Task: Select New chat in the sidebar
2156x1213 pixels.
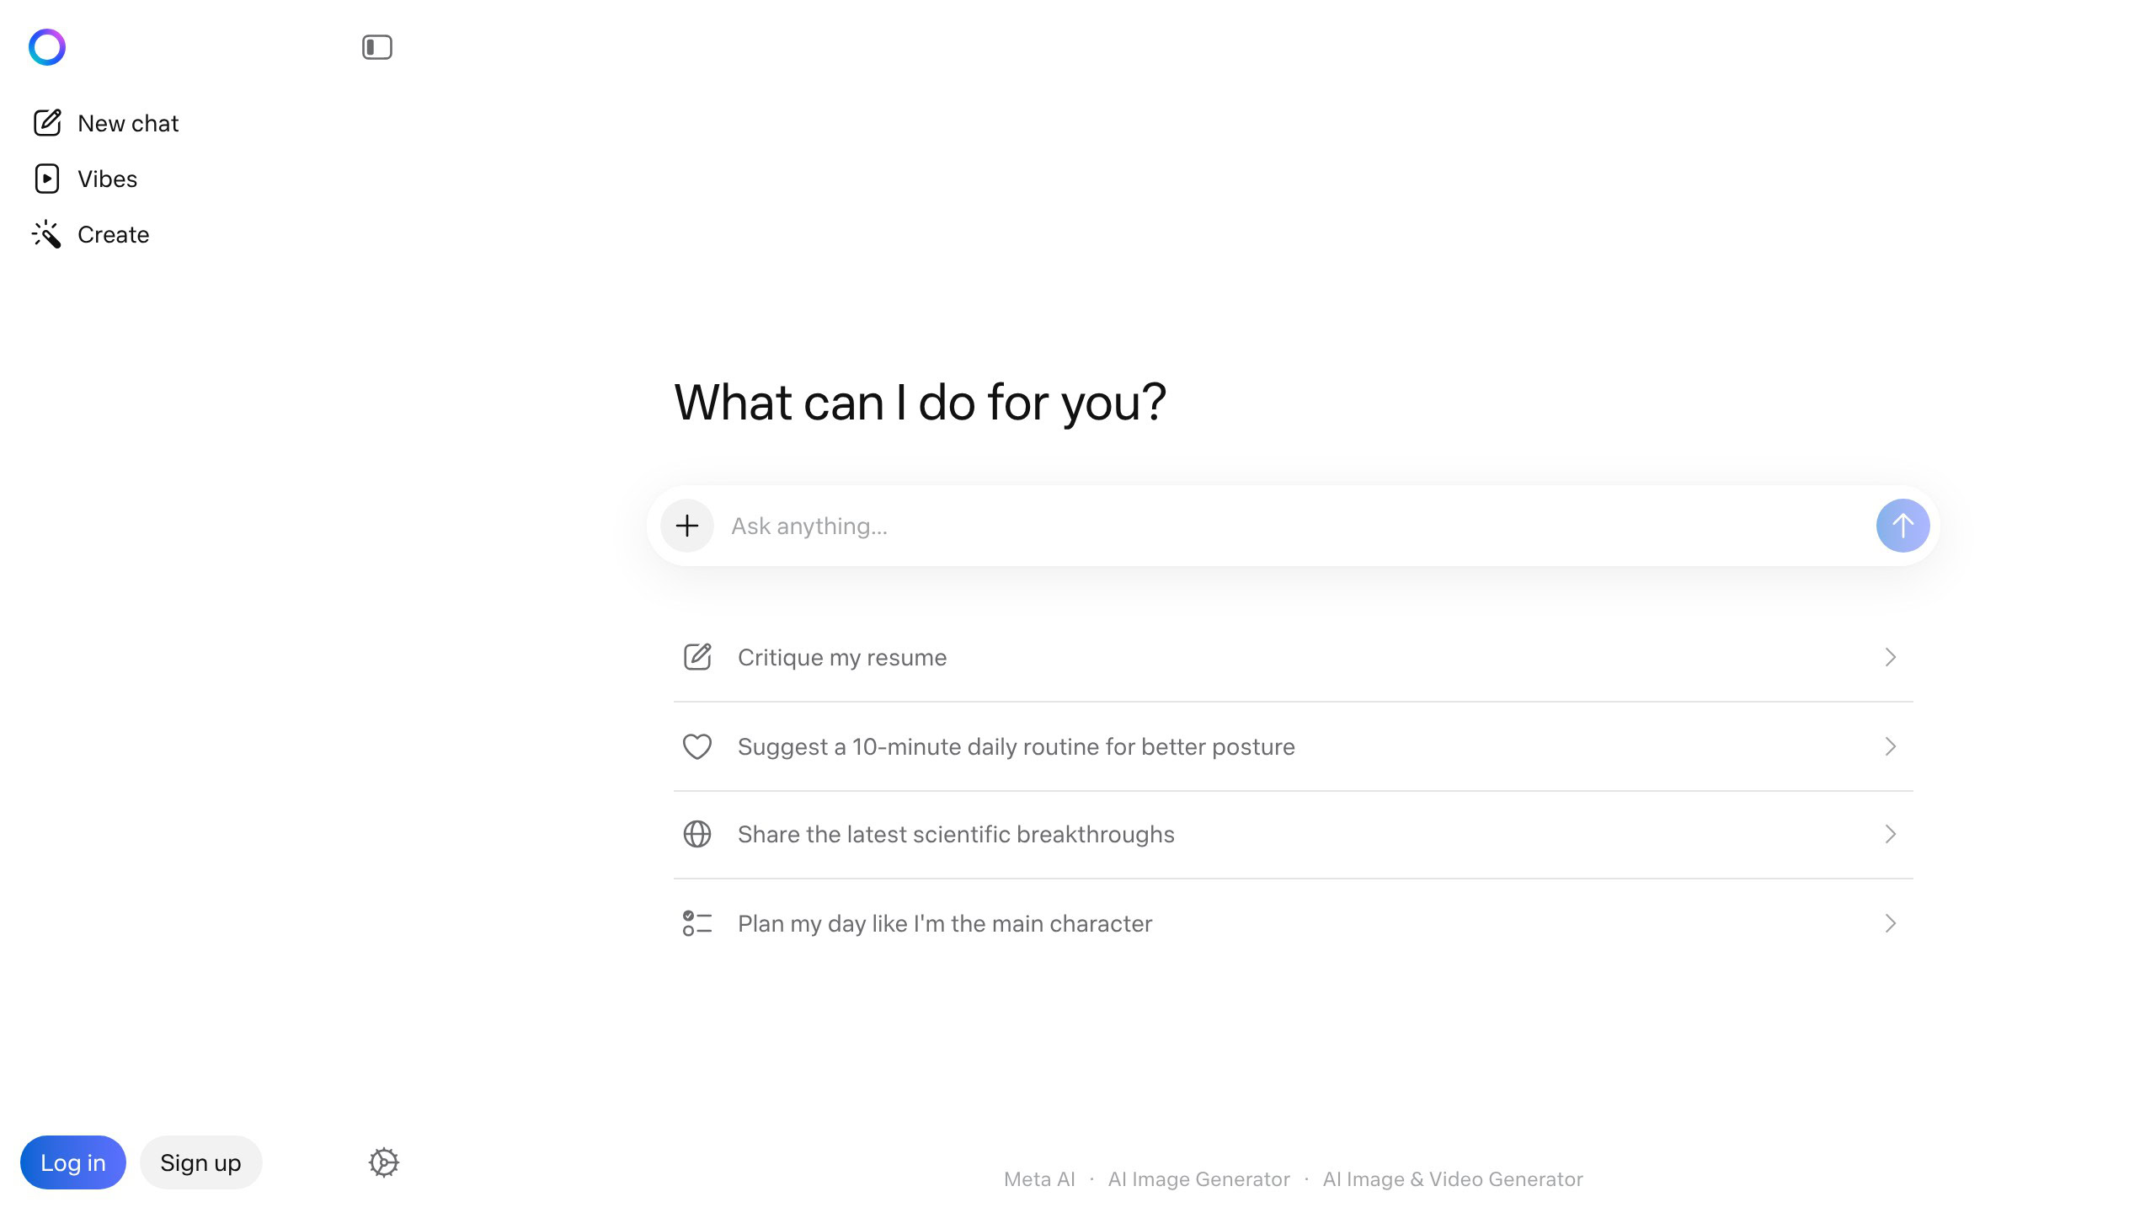Action: [x=127, y=123]
